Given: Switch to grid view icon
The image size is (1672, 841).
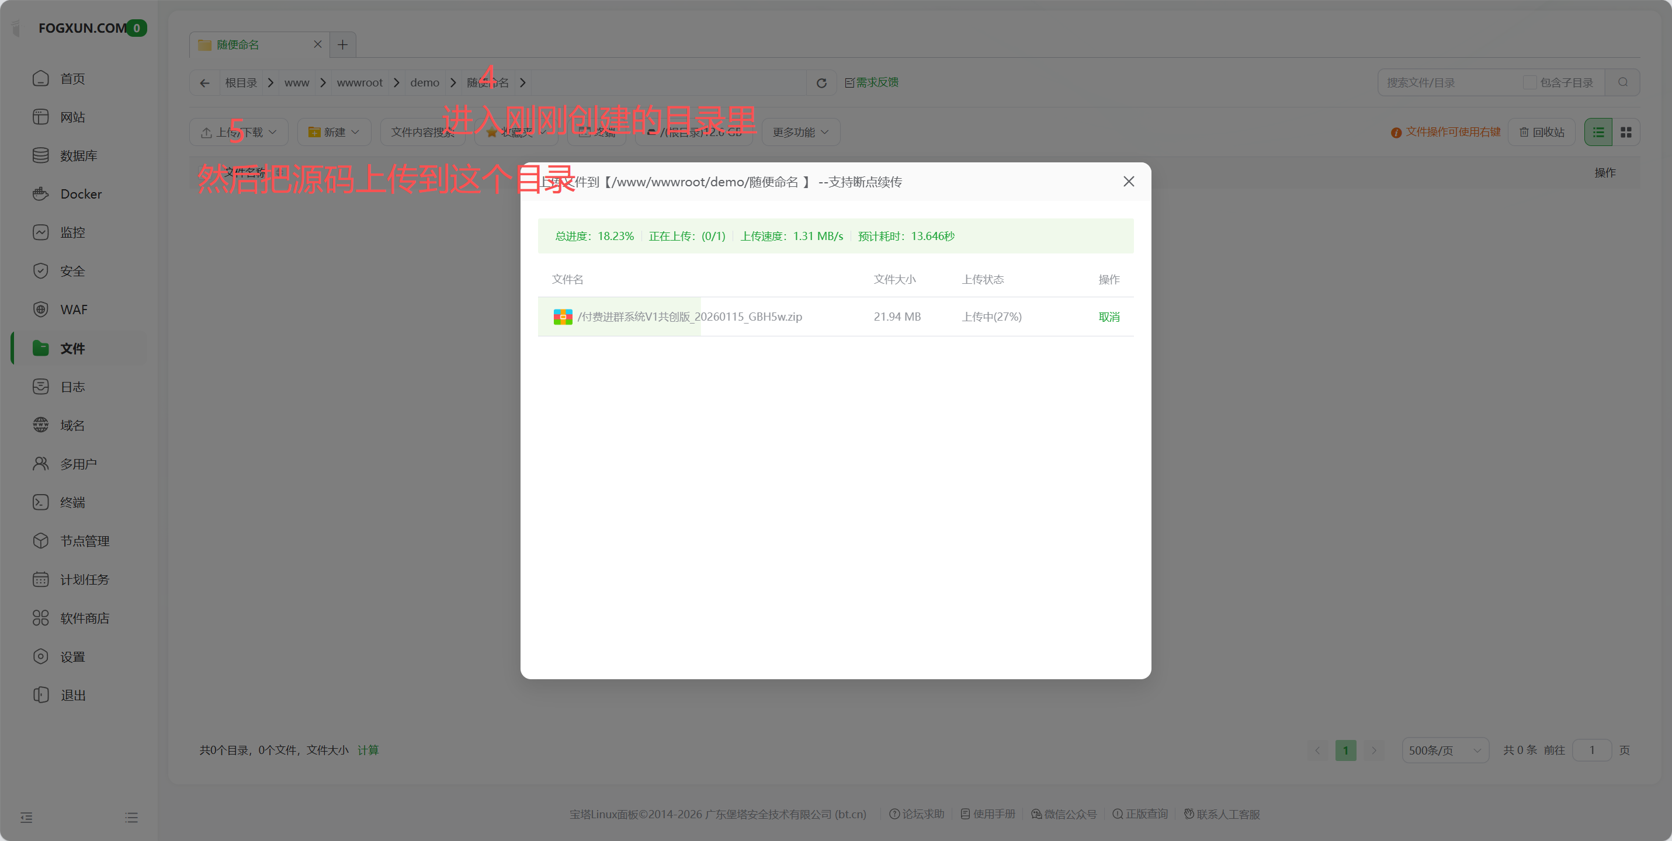Looking at the screenshot, I should pos(1625,133).
